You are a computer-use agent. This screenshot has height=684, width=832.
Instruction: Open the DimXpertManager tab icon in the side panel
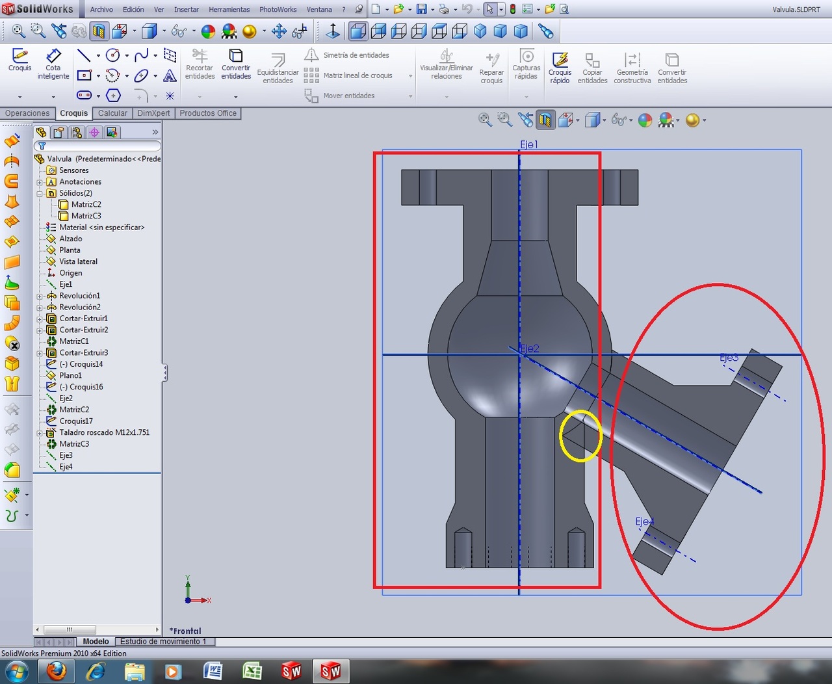pos(94,133)
